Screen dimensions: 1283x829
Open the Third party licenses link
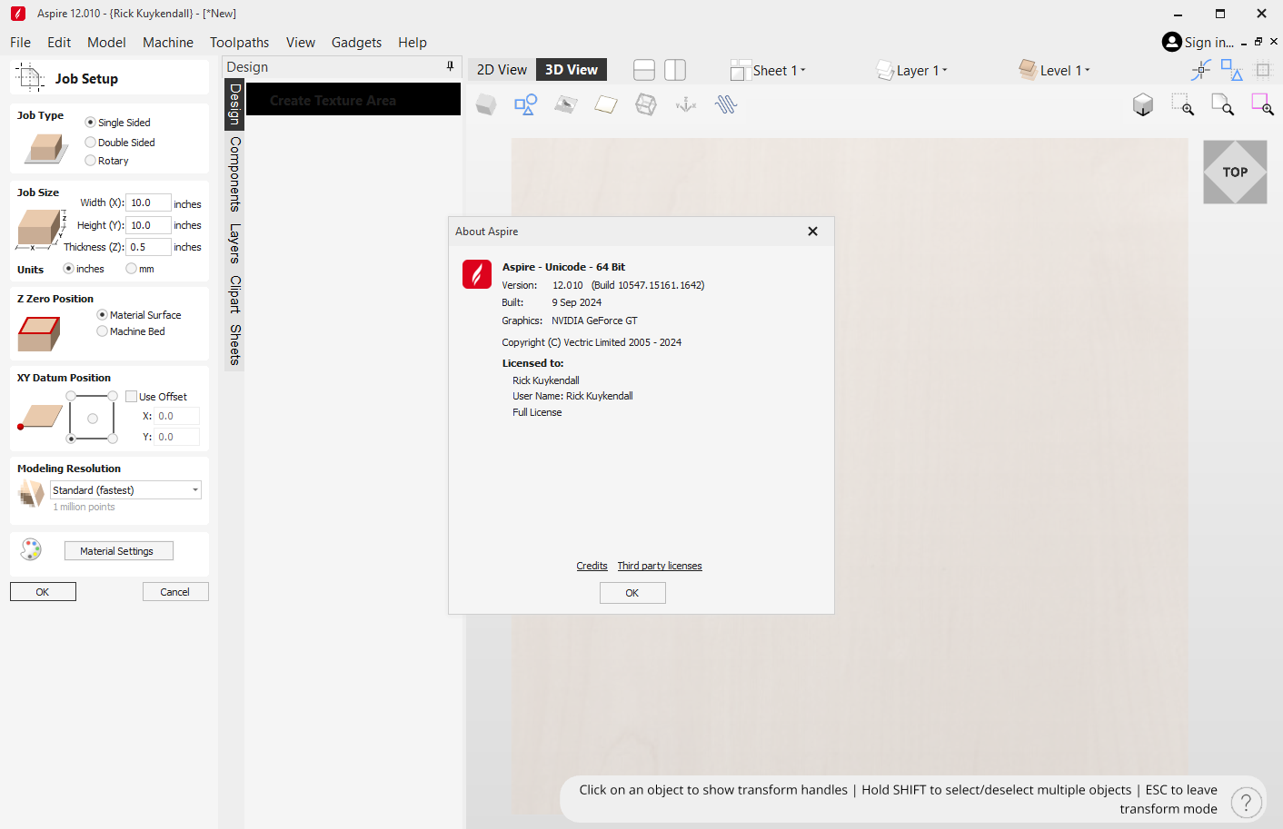pyautogui.click(x=660, y=566)
